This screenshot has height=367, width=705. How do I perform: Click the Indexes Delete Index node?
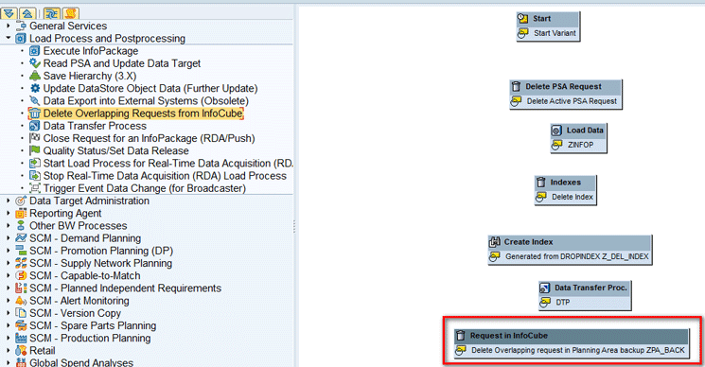point(566,190)
